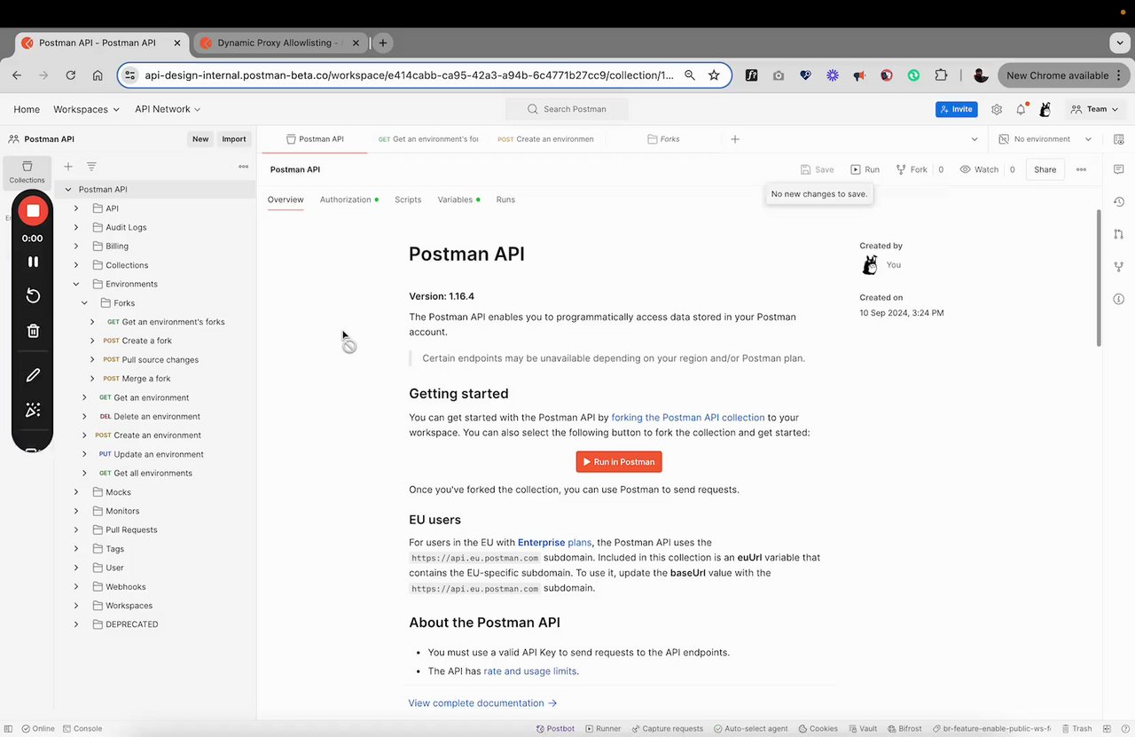This screenshot has width=1135, height=737.
Task: Restart the recording
Action: pos(33,295)
